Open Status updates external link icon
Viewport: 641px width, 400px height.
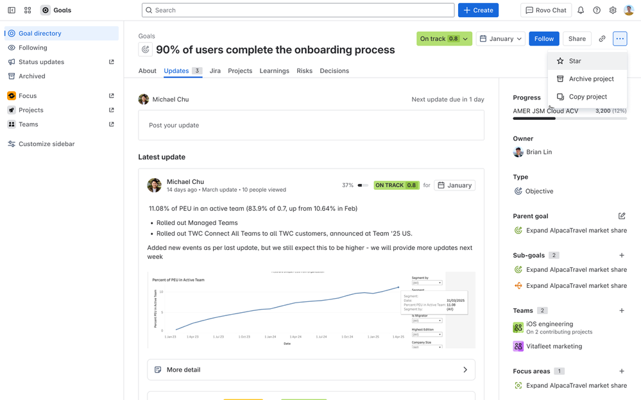(111, 62)
